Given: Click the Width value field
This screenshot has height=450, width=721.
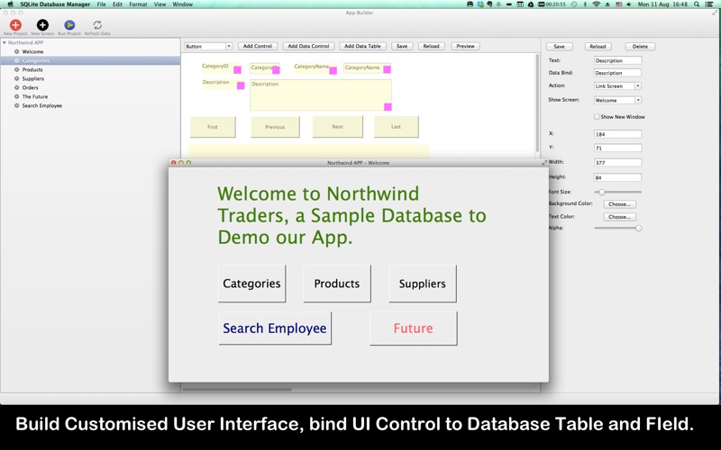Looking at the screenshot, I should (617, 163).
